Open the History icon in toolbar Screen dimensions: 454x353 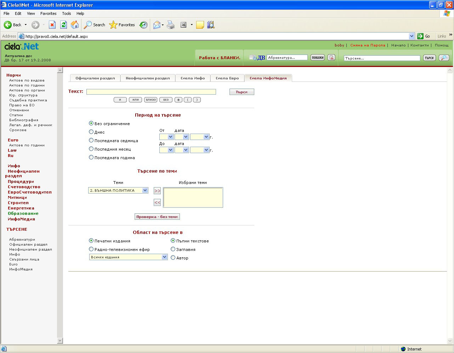pyautogui.click(x=143, y=25)
